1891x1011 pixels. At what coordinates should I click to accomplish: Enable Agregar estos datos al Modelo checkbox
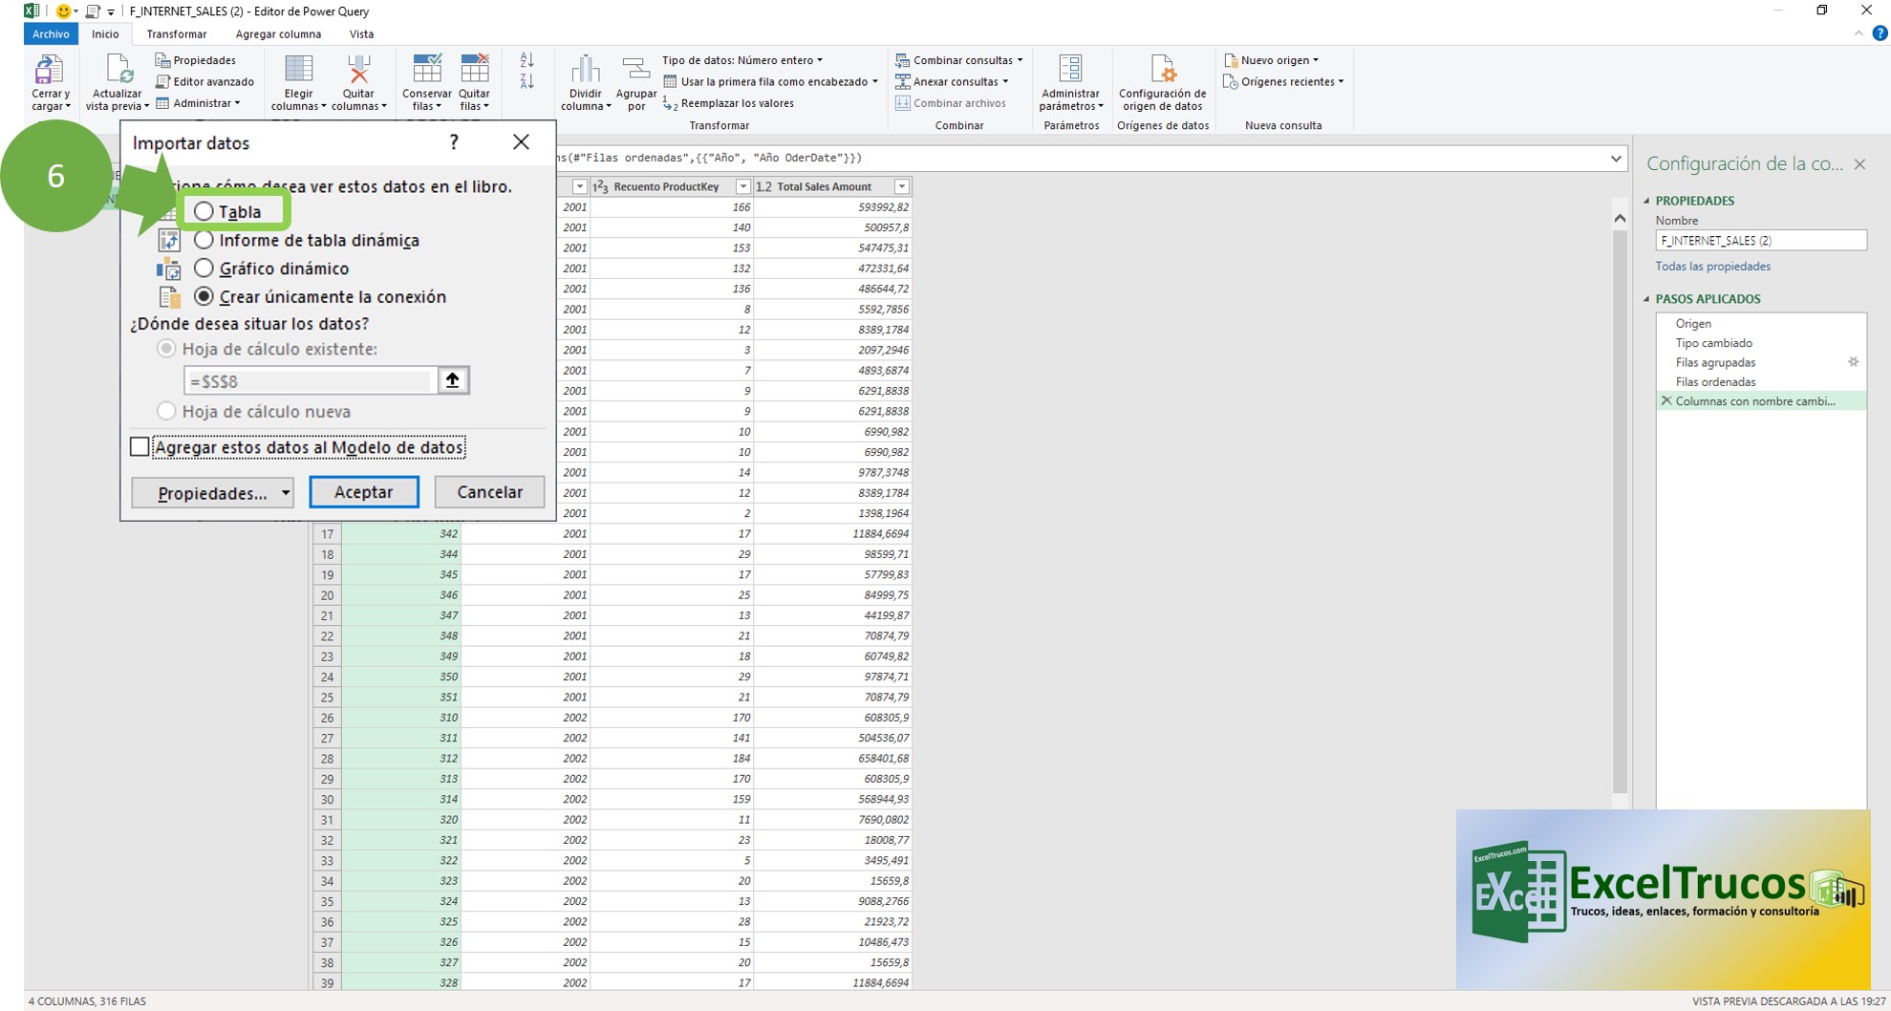[x=140, y=447]
